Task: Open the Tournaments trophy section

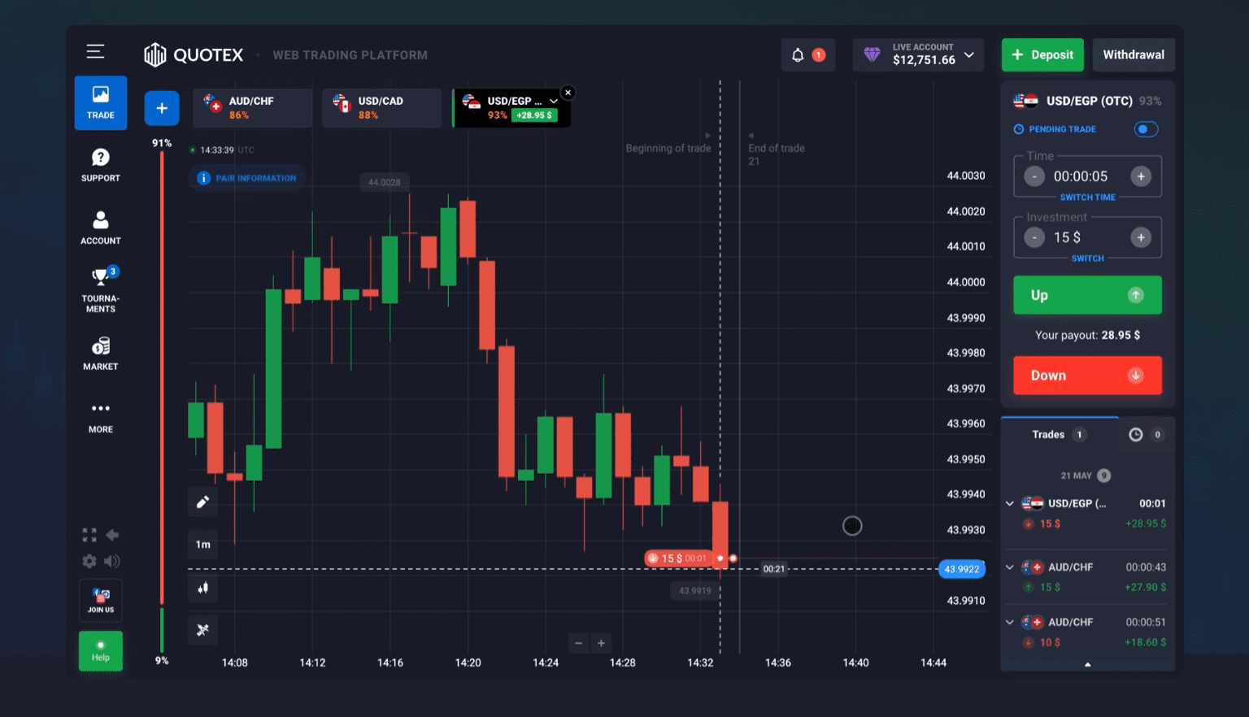Action: pos(101,289)
